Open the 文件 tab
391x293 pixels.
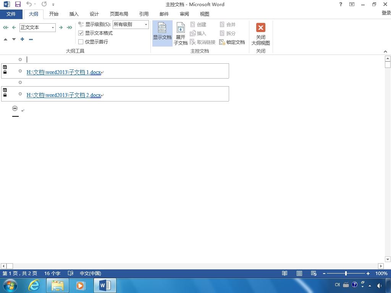(x=11, y=14)
